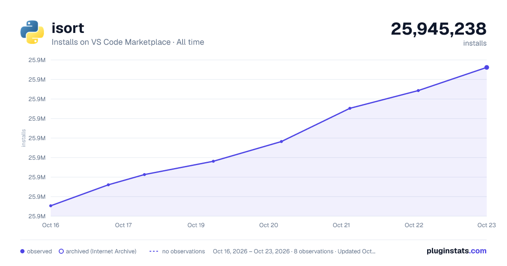Click the subtitle 'Installs on VS Code Marketplace · All time'
Image resolution: width=507 pixels, height=266 pixels.
click(128, 42)
